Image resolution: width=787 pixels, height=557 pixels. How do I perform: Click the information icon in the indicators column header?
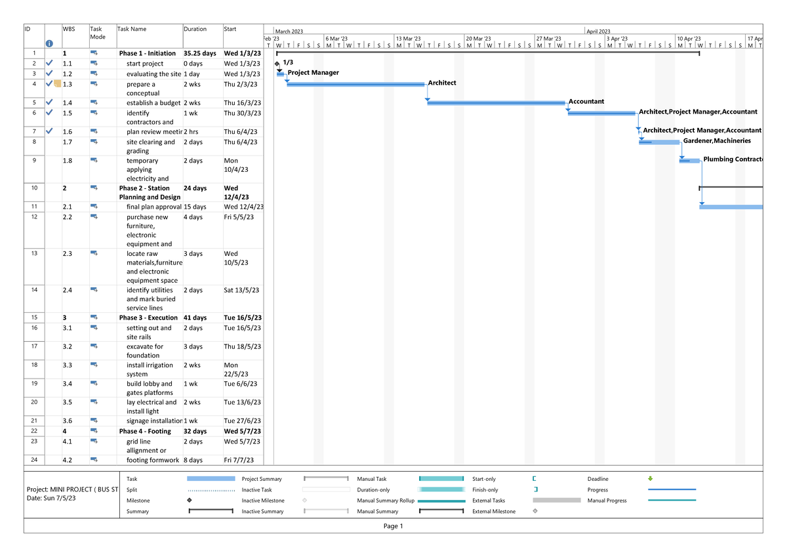50,42
